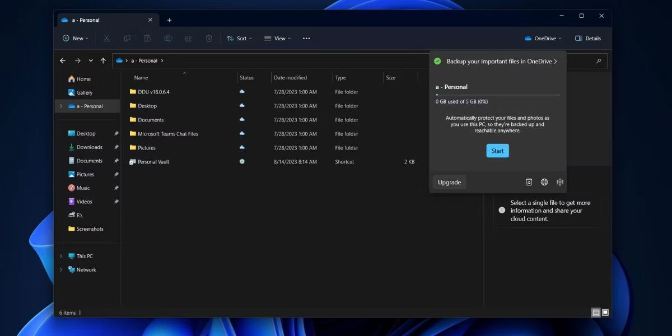This screenshot has width=672, height=336.
Task: Open recent locations dropdown chevron
Action: (90, 60)
